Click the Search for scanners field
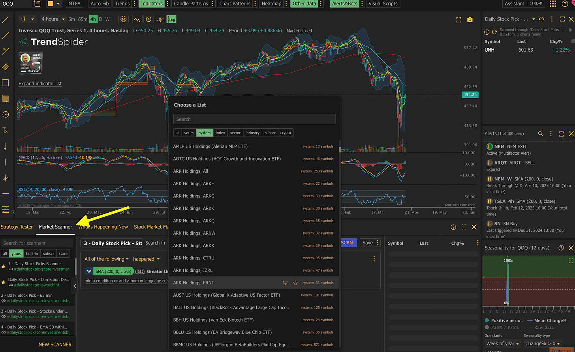 [x=37, y=243]
